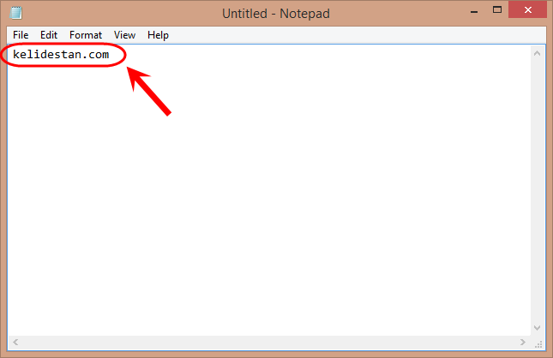Maximize the Notepad window
This screenshot has width=553, height=358.
pos(497,10)
